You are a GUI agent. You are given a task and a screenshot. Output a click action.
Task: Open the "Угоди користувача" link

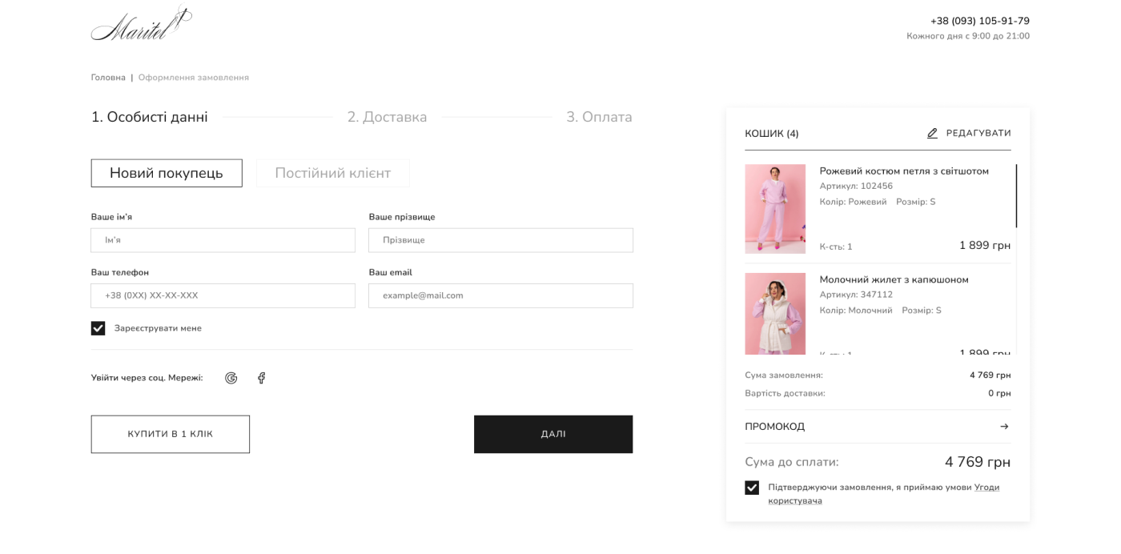click(986, 488)
